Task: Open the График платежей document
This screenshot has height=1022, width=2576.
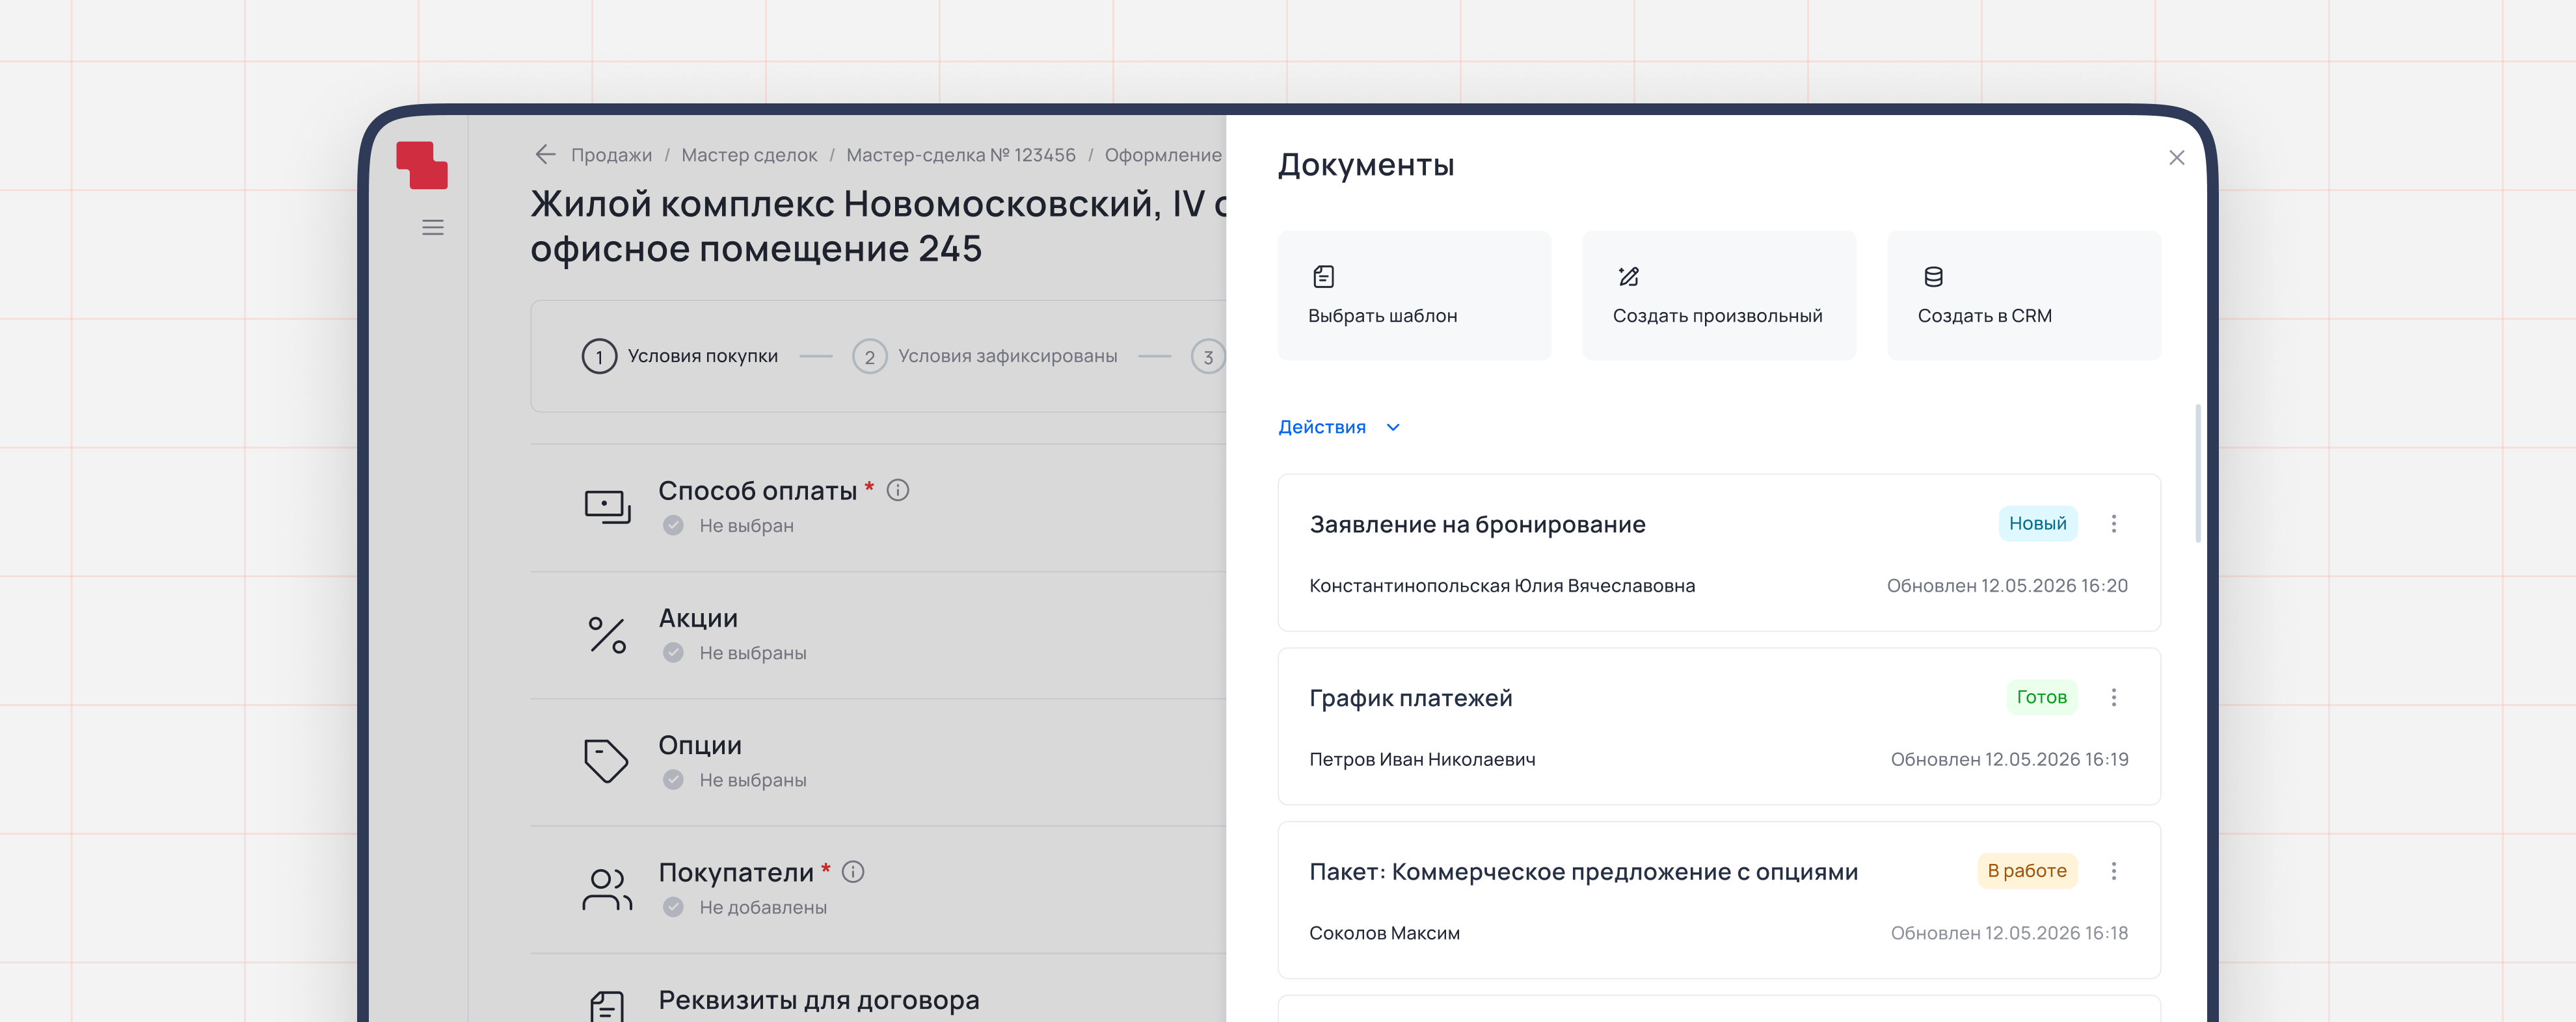Action: (1719, 726)
